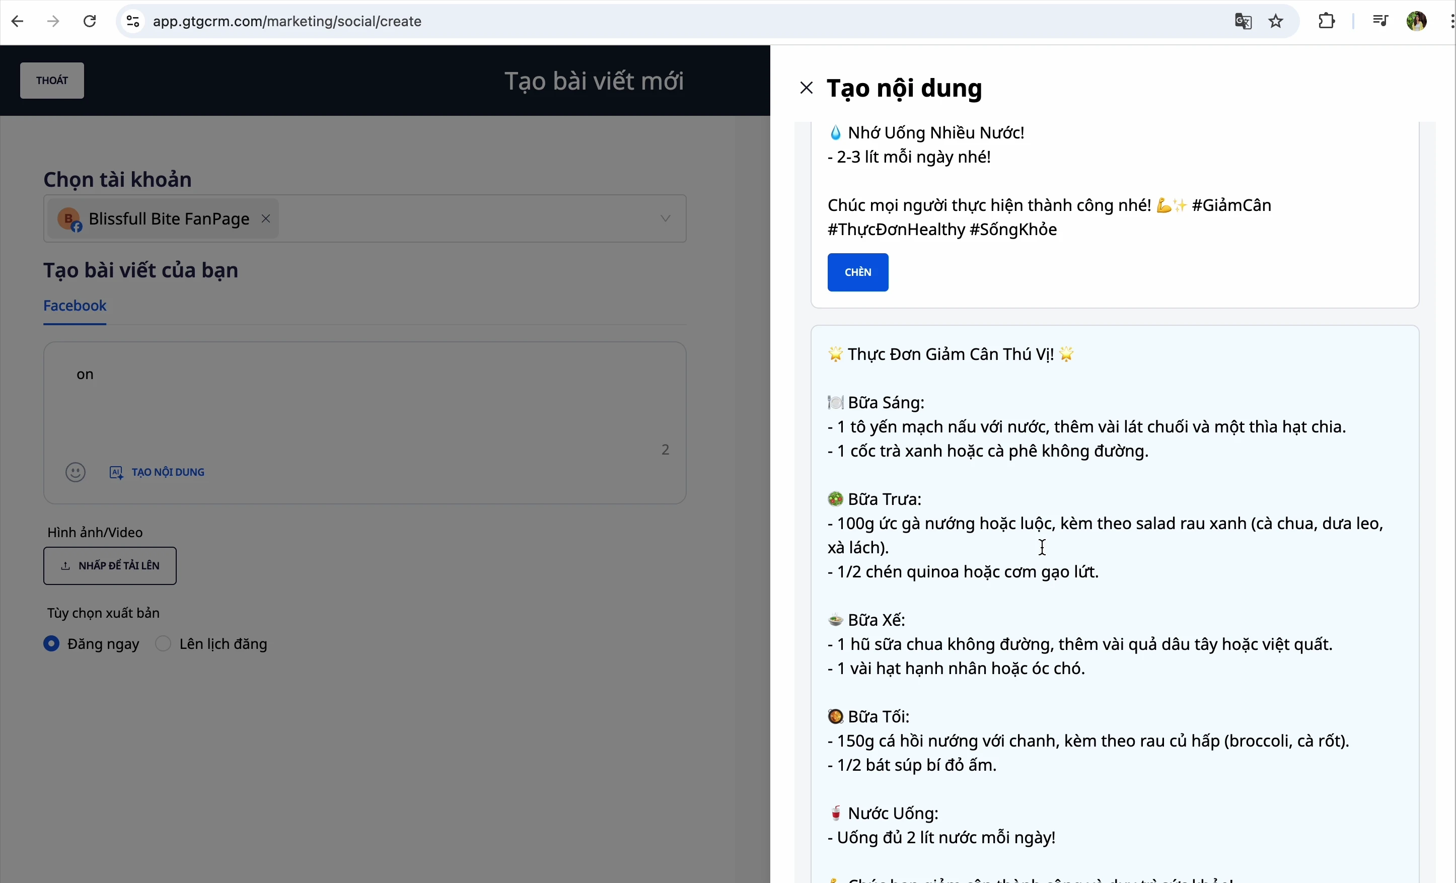Click the browser reload icon

90,21
